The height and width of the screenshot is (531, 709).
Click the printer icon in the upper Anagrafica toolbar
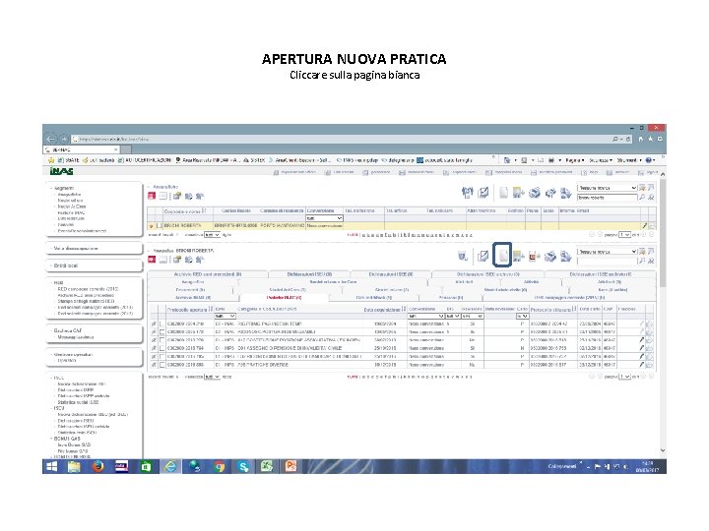535,193
